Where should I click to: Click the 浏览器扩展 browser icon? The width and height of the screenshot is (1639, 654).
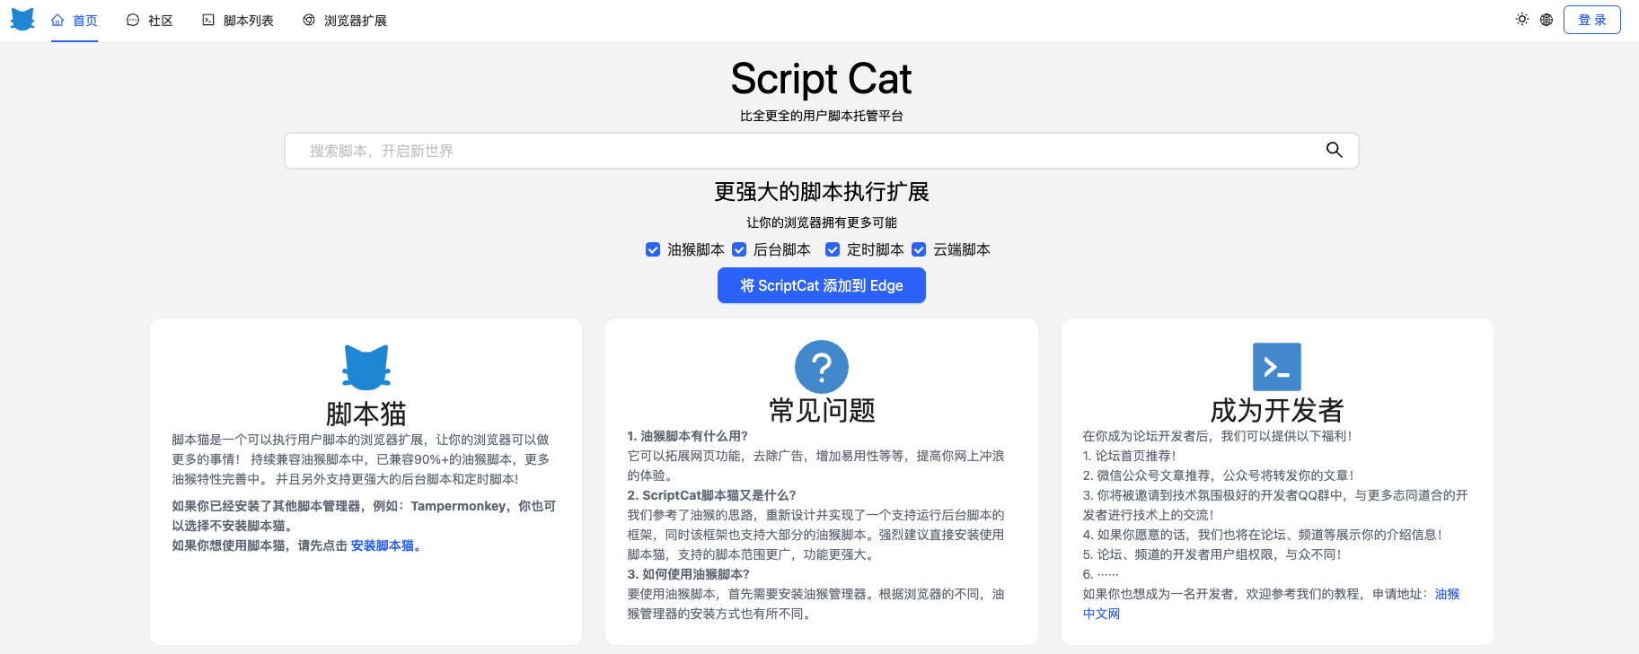[309, 20]
